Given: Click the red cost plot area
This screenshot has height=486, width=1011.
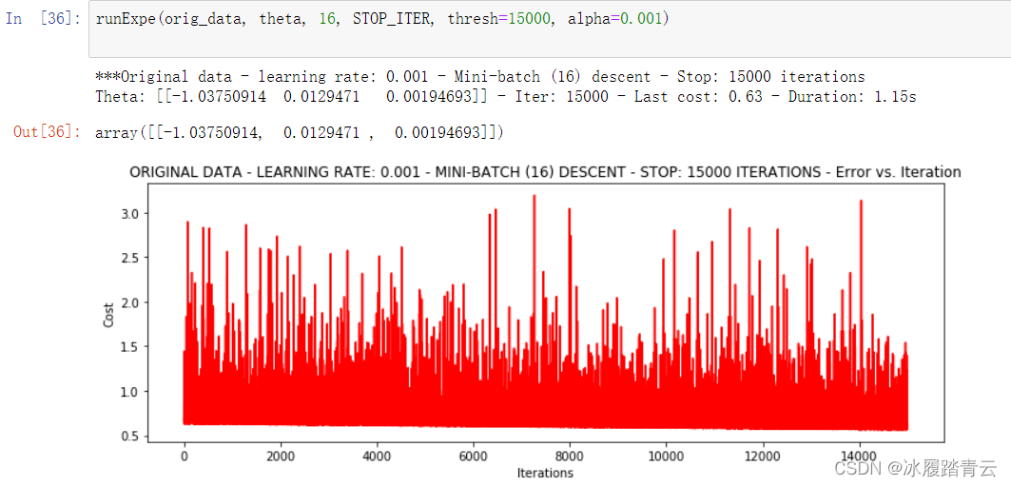Looking at the screenshot, I should [x=546, y=312].
